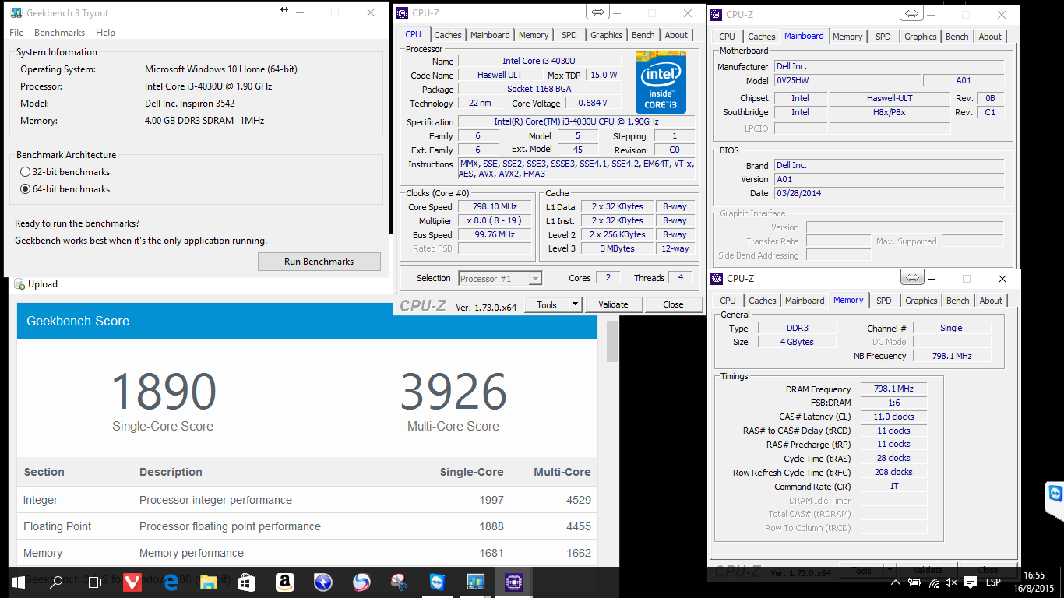
Task: Click the CPU-Z title icon of the Mainboard window
Action: (x=717, y=14)
